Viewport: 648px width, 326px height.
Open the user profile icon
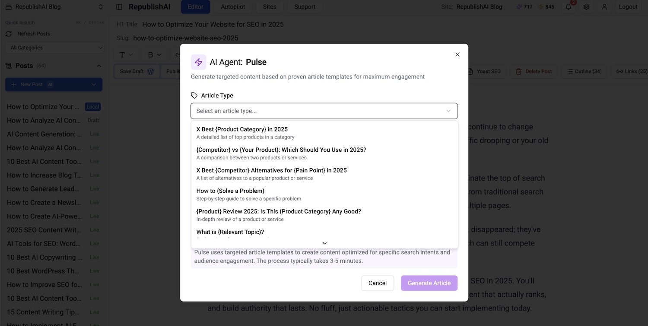[604, 7]
